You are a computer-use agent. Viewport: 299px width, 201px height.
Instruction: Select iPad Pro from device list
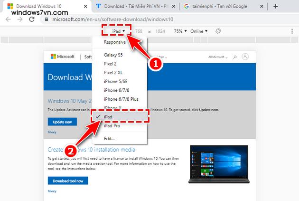click(112, 125)
